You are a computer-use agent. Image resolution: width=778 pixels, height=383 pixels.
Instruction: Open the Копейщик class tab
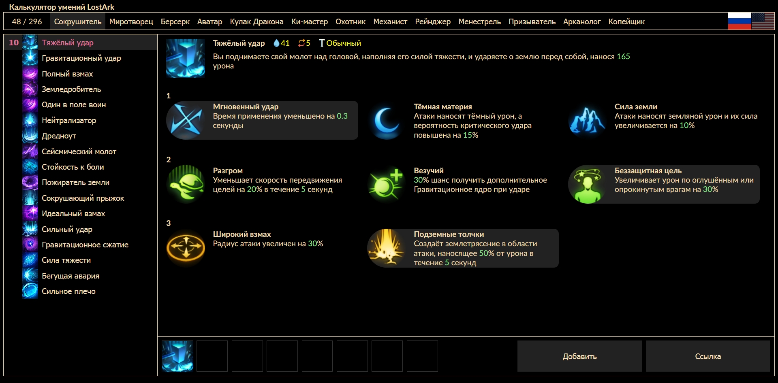[x=626, y=21]
